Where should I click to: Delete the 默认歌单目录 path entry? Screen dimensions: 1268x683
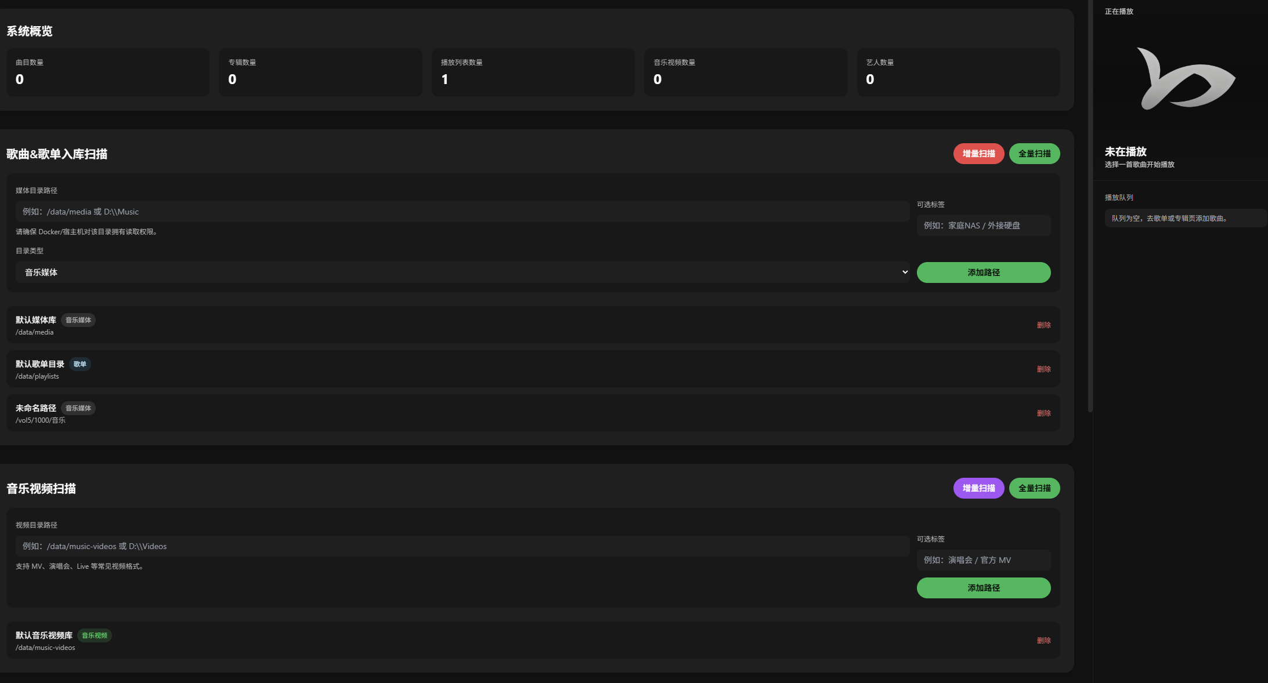click(x=1043, y=369)
